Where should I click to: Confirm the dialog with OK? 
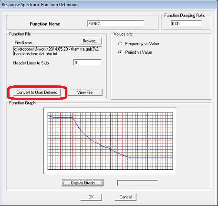[91, 197]
